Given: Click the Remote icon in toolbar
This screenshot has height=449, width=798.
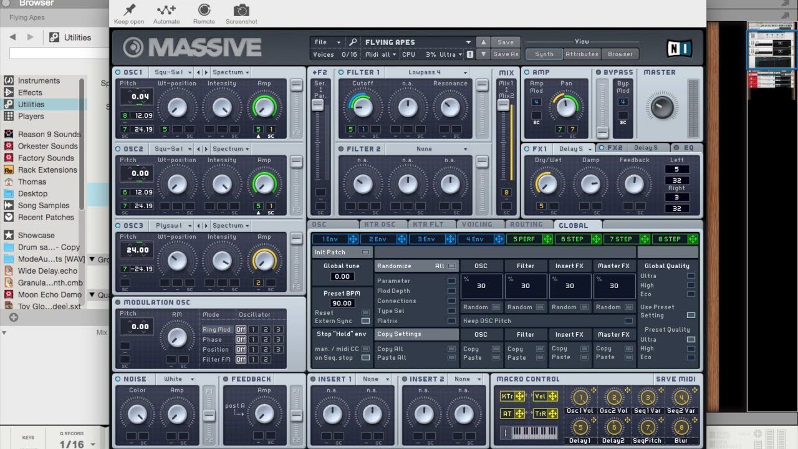Looking at the screenshot, I should pos(204,10).
